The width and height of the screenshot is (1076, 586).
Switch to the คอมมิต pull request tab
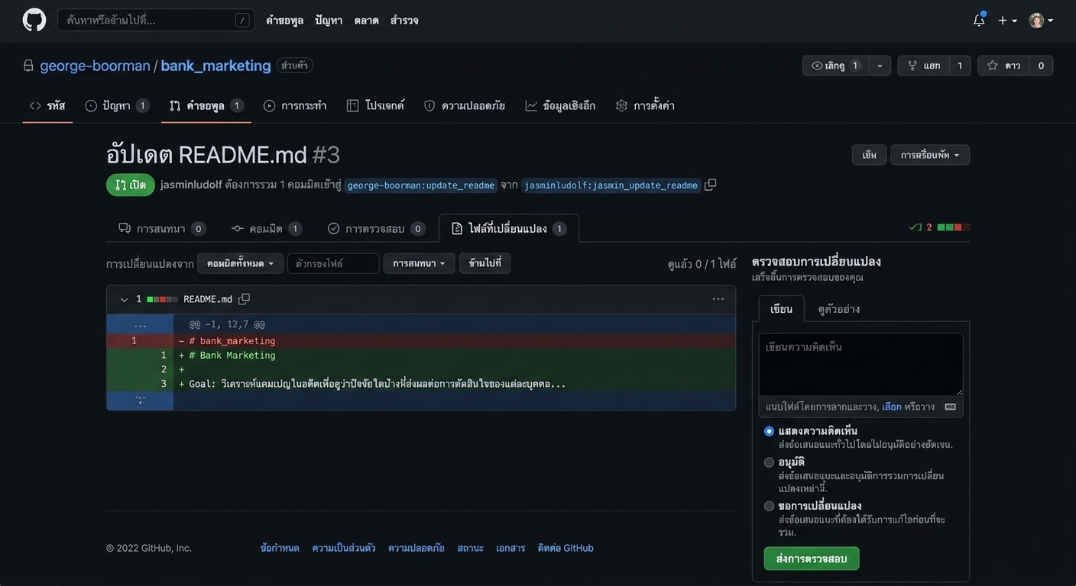(267, 229)
